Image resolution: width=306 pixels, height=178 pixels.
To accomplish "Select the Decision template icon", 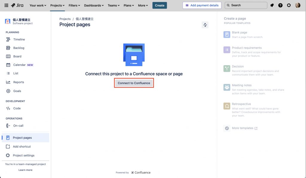I will point(227,68).
